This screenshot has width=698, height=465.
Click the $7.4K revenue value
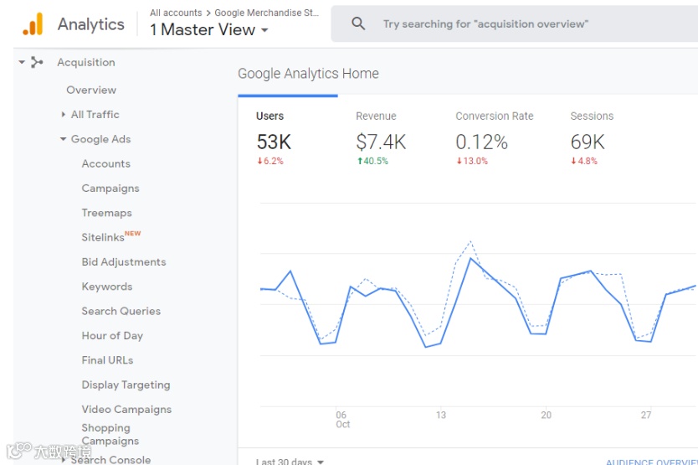[x=381, y=142]
